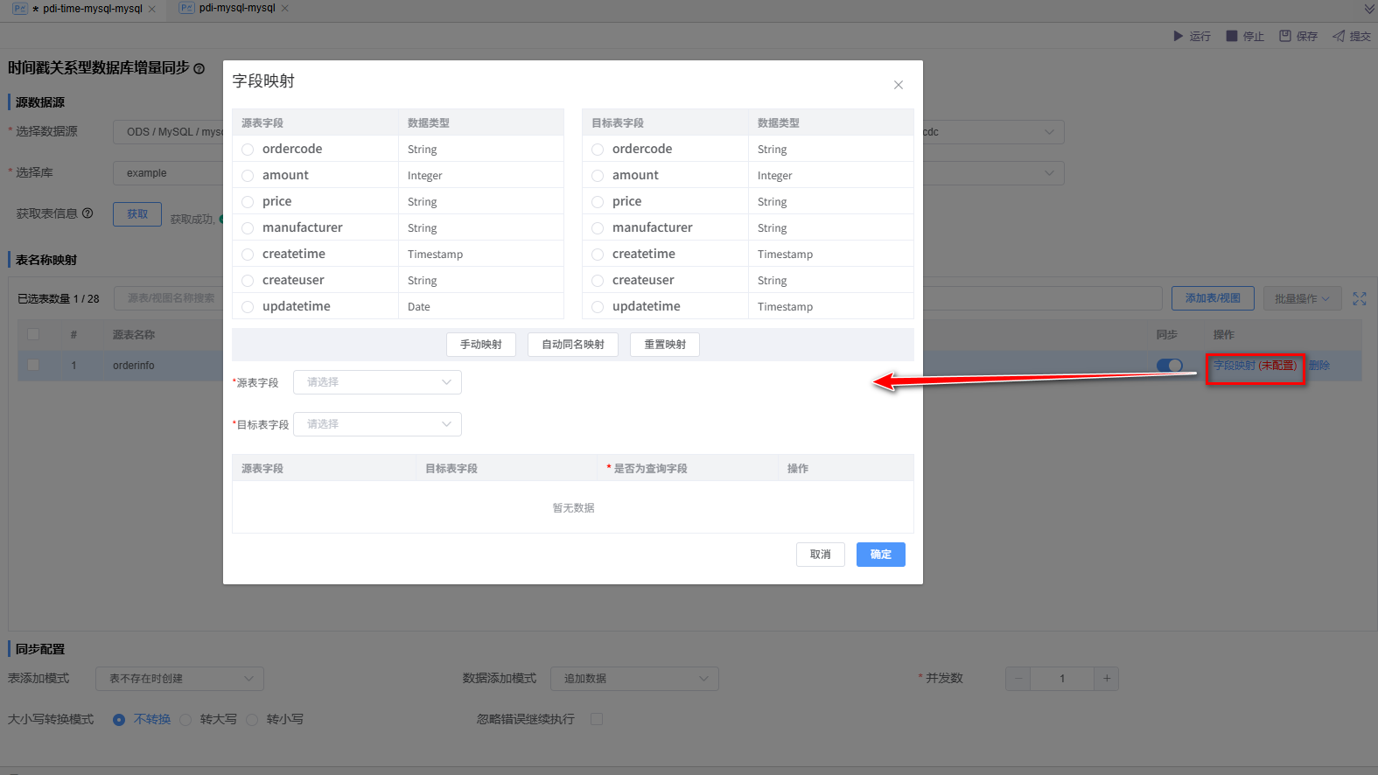Select source field createtime radio button
1378x775 pixels.
coord(248,255)
